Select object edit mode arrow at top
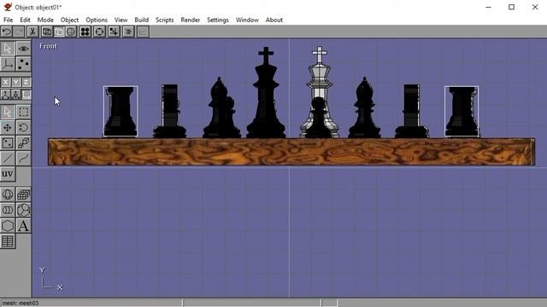Image resolution: width=547 pixels, height=307 pixels. tap(8, 49)
